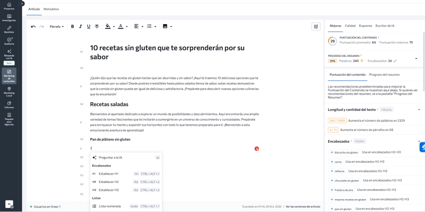Switch to the Artículo tab
Viewport: 425px width, 212px height.
(x=34, y=9)
